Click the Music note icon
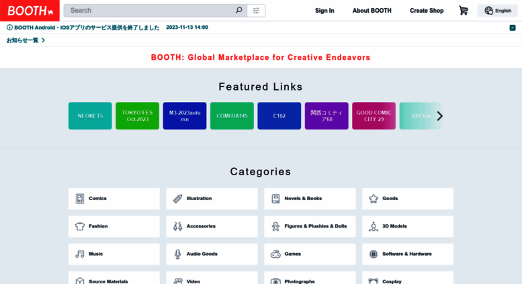Image resolution: width=522 pixels, height=284 pixels. [79, 254]
